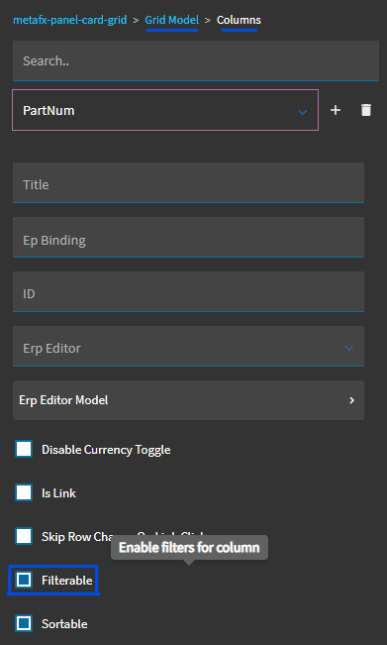This screenshot has width=387, height=645.
Task: Focus the Search field
Action: click(196, 60)
